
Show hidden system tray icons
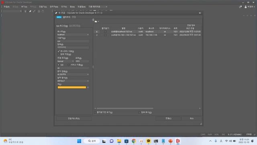coord(210,141)
